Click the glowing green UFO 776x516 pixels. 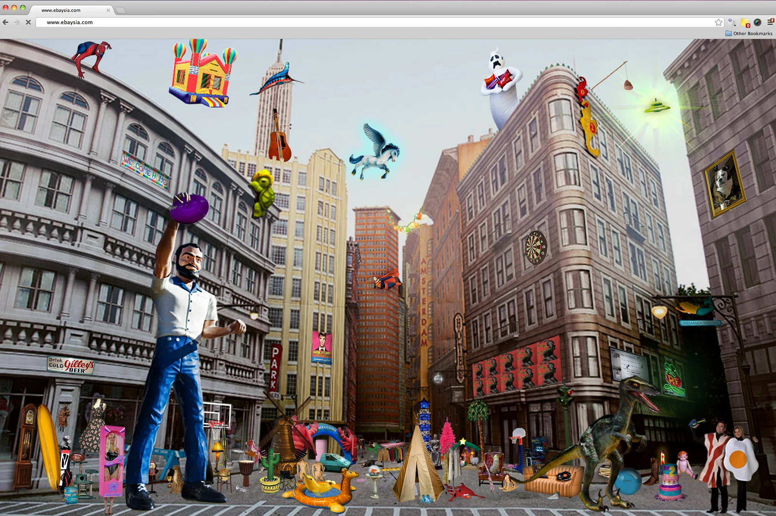pos(657,106)
